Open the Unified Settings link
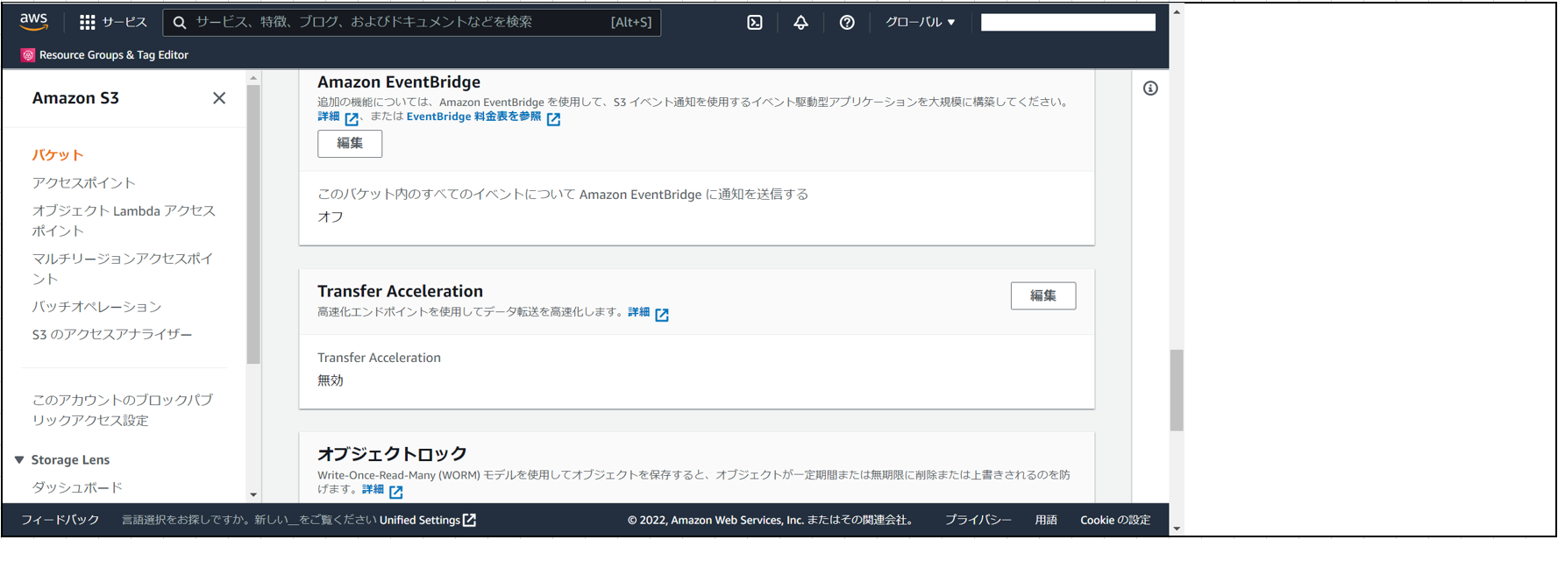Viewport: 1558px width, 568px height. pyautogui.click(x=419, y=520)
